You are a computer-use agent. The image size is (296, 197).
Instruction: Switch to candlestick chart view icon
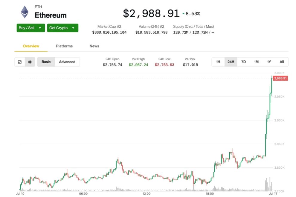click(30, 62)
